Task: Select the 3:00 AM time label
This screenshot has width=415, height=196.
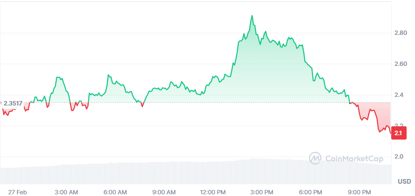Action: [x=67, y=192]
